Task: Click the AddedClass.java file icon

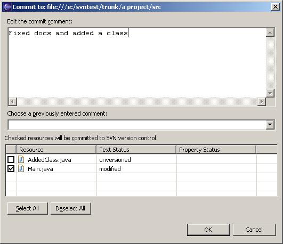Action: point(21,159)
